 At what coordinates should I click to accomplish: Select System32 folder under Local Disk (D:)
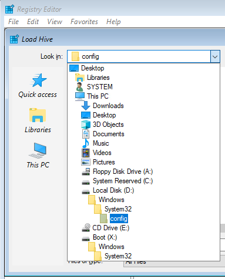tap(143, 209)
